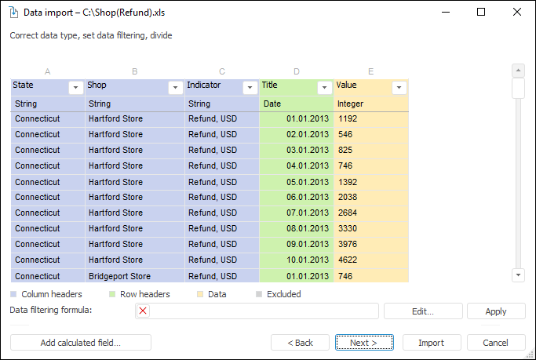Cancel the data import dialog

click(496, 343)
